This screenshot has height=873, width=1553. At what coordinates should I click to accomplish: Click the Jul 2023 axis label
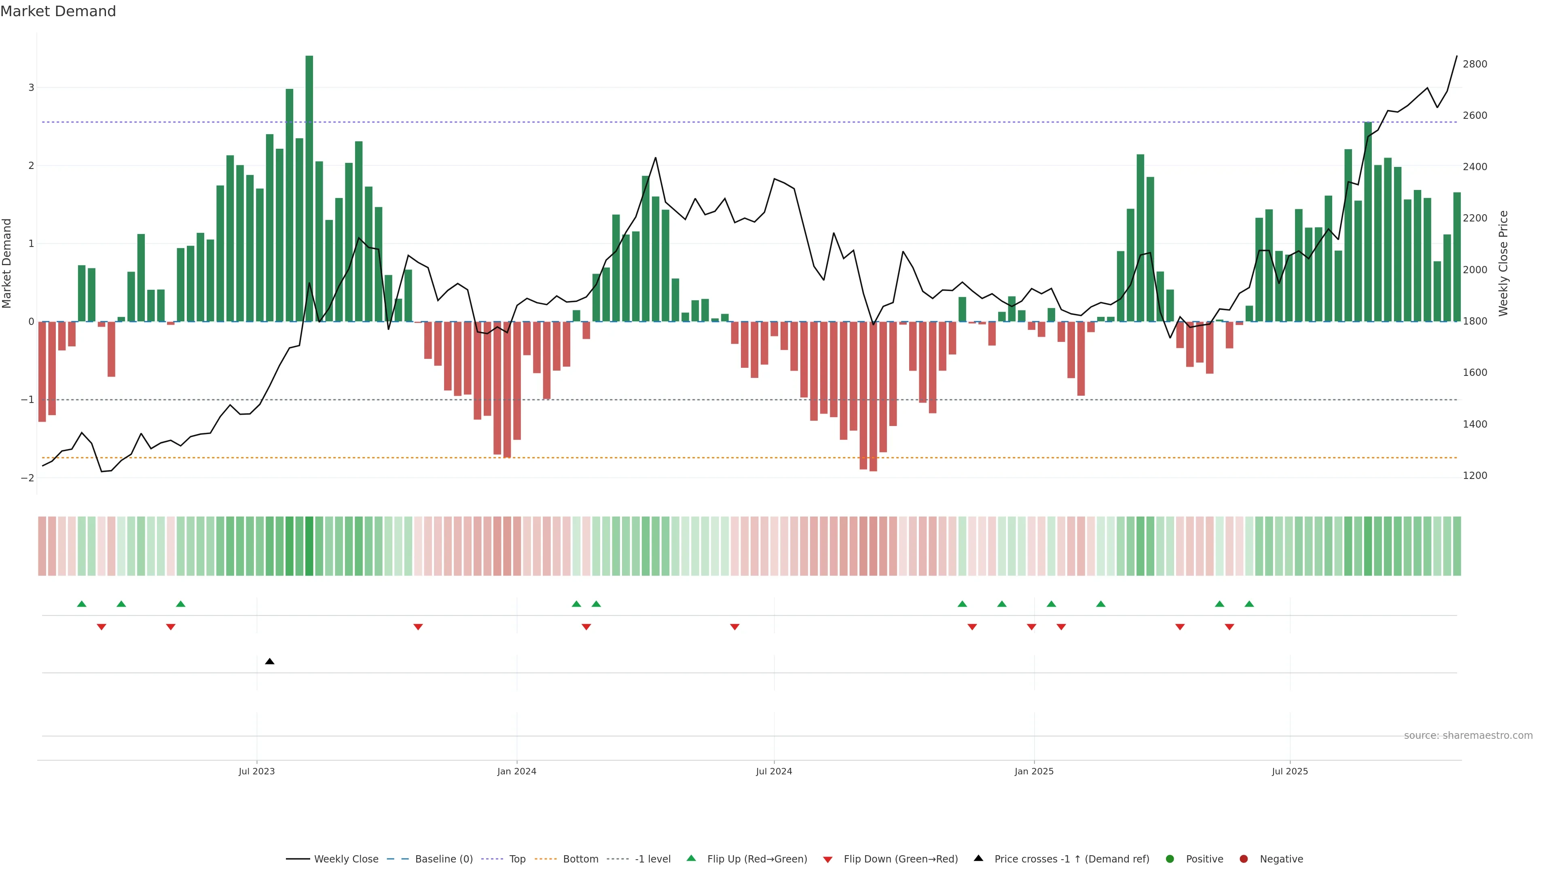(x=256, y=771)
